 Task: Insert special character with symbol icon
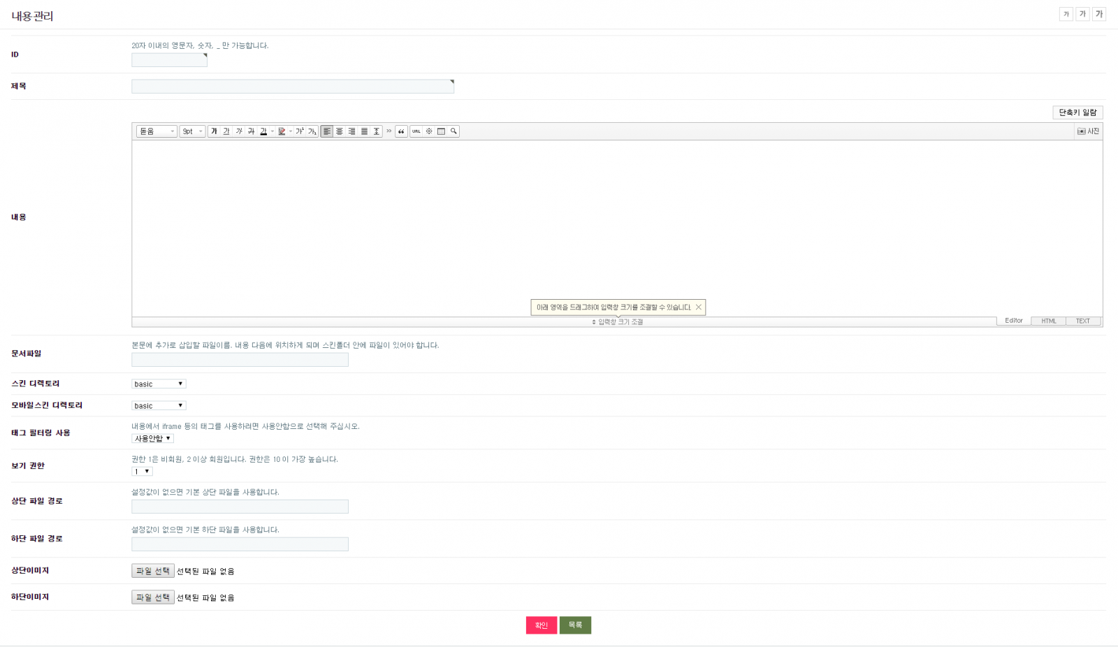coord(429,131)
